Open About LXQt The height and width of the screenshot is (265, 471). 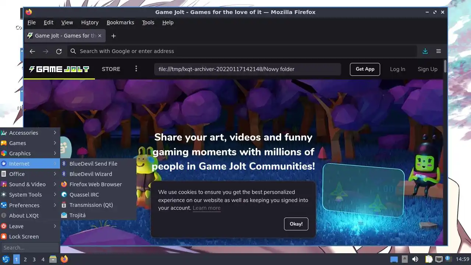(30, 216)
